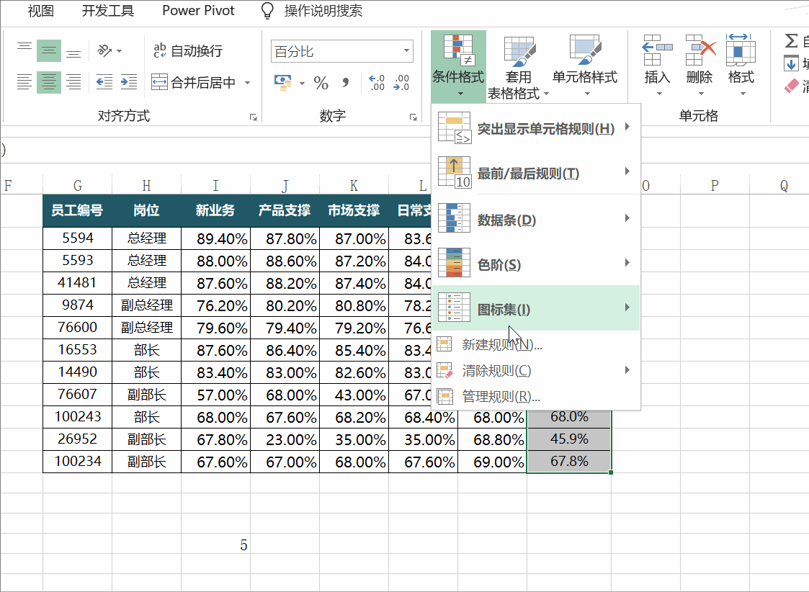The width and height of the screenshot is (809, 592).
Task: Click the decrease indent icon
Action: (x=104, y=82)
